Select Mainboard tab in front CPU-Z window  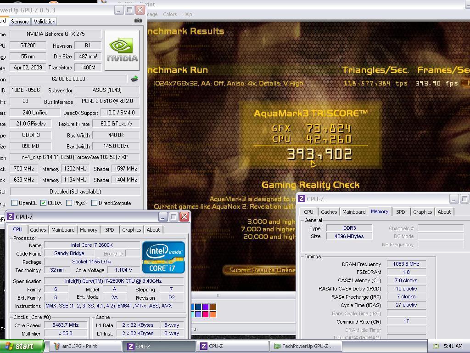click(x=63, y=230)
